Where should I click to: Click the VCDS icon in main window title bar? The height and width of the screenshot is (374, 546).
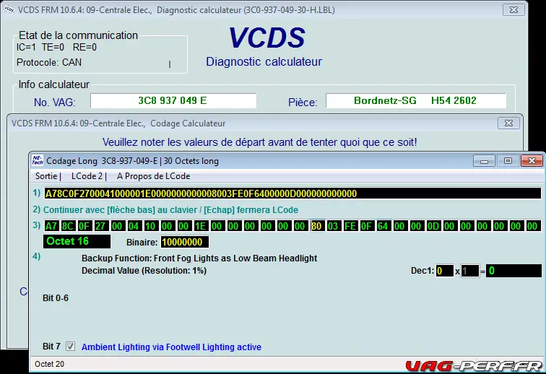point(9,10)
